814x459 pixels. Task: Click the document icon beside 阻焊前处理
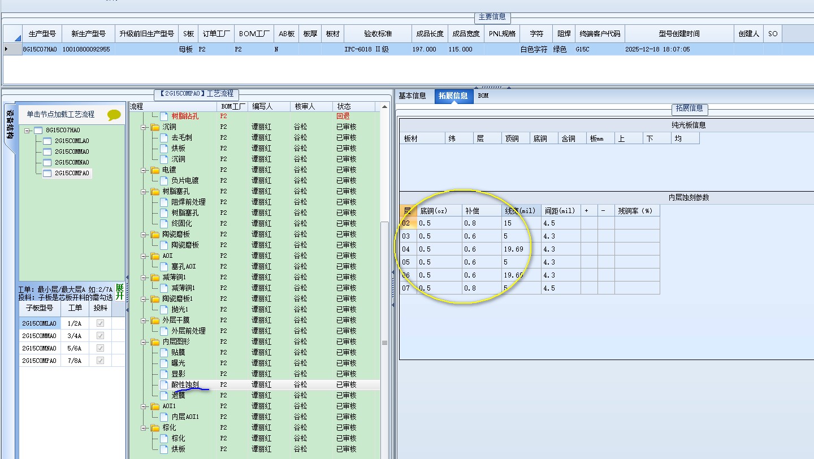tap(164, 202)
